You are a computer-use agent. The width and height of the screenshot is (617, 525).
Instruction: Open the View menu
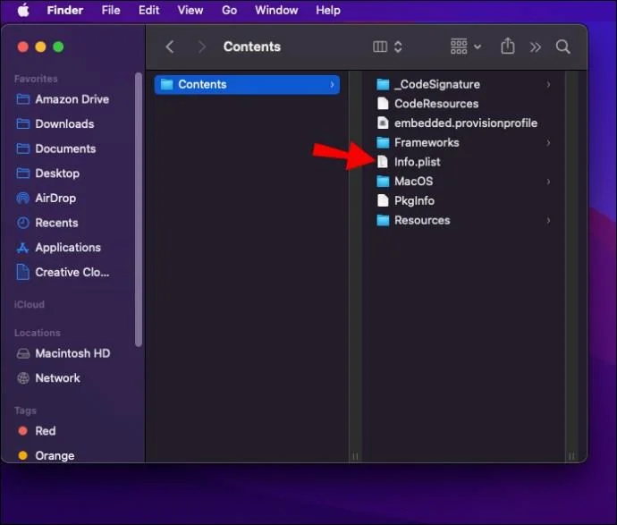pyautogui.click(x=190, y=10)
